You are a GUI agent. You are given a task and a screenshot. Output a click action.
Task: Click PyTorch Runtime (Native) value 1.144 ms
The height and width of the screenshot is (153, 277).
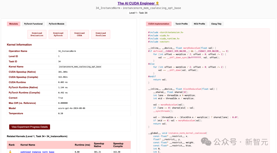tap(63, 87)
